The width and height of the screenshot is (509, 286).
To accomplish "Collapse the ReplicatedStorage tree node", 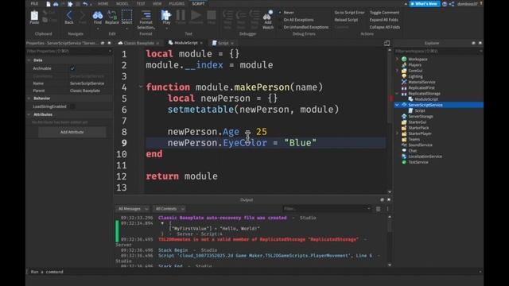I will point(397,94).
